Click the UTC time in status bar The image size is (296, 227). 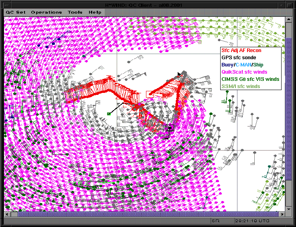tap(253, 221)
